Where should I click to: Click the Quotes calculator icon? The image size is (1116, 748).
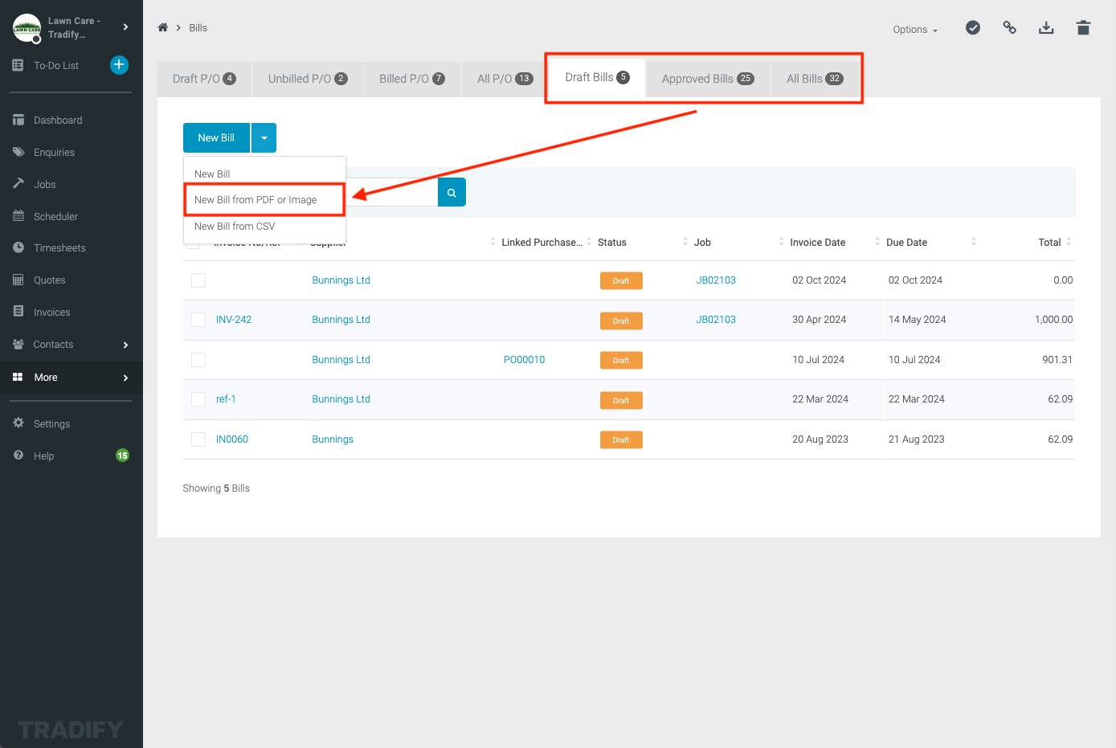[18, 280]
